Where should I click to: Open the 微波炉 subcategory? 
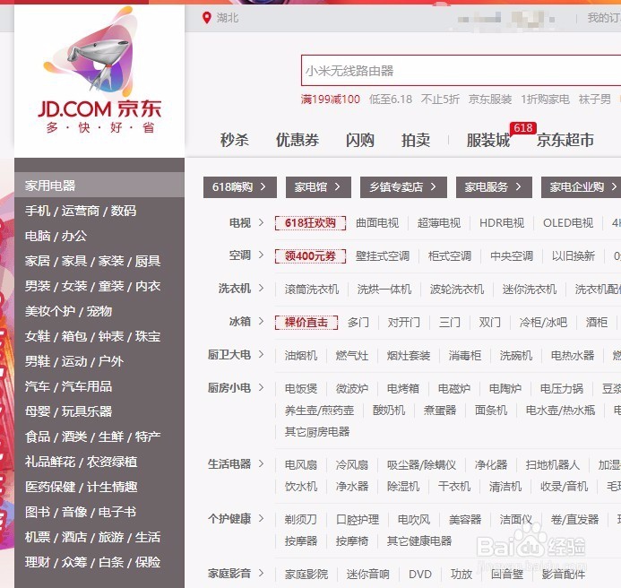[x=352, y=389]
